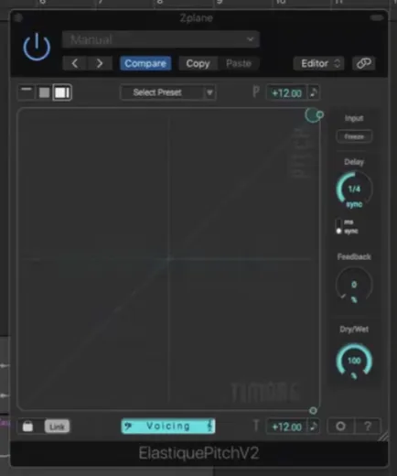The width and height of the screenshot is (397, 476).
Task: Click the timbre value field showing +12.00
Action: click(286, 427)
